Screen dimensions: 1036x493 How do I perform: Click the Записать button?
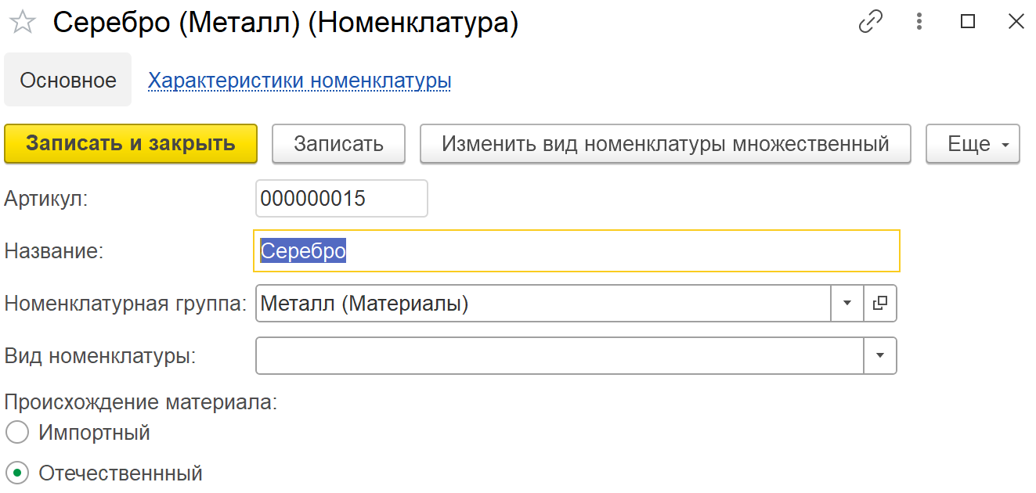(338, 144)
